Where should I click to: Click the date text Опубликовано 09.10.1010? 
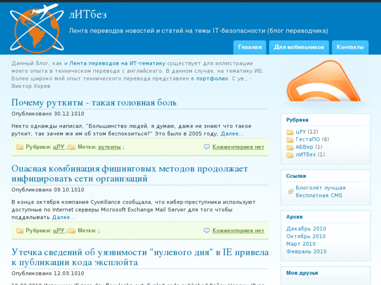48,190
